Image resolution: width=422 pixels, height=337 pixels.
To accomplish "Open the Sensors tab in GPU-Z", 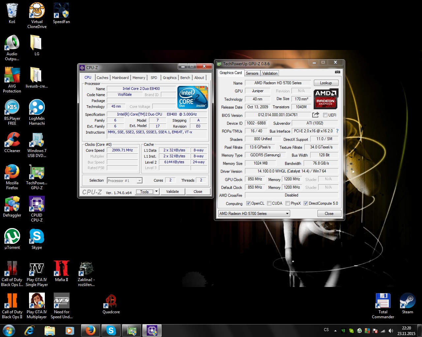I will [252, 73].
